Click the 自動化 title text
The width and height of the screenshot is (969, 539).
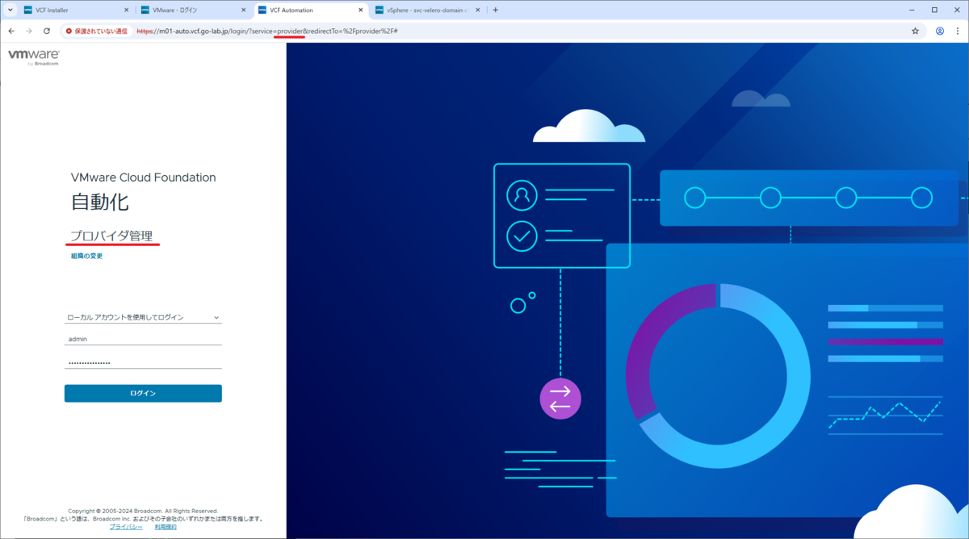click(100, 202)
